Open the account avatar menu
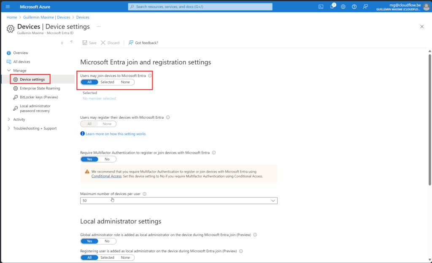 [426, 7]
